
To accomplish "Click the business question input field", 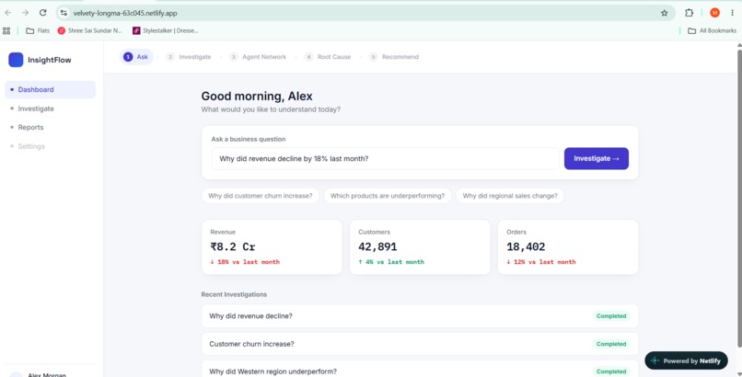I will point(385,159).
